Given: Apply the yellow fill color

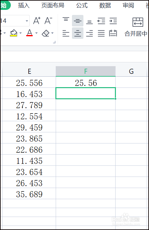Looking at the screenshot, I should tap(13, 33).
